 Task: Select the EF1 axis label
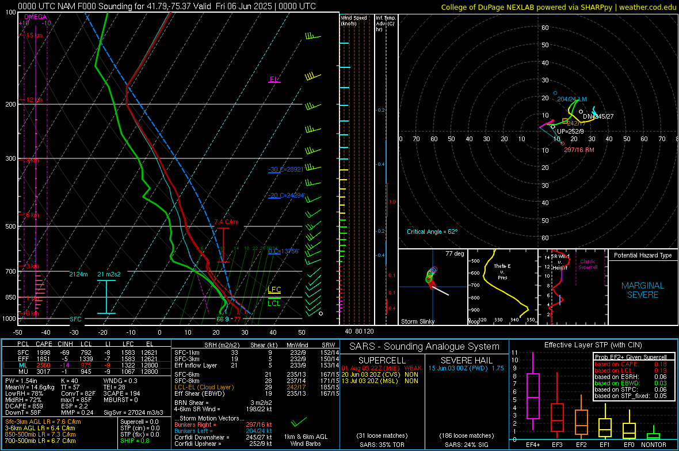(605, 445)
